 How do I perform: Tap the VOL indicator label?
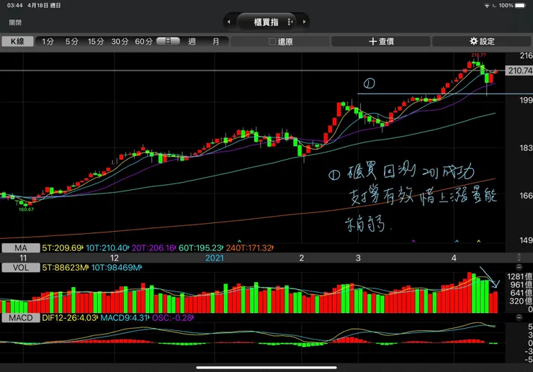coord(21,268)
